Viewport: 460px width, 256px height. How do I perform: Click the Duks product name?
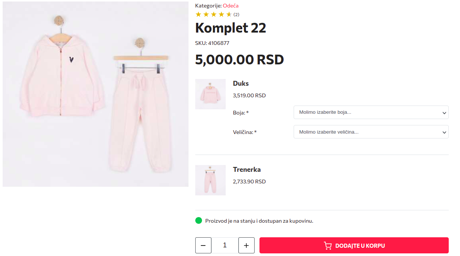click(x=241, y=83)
